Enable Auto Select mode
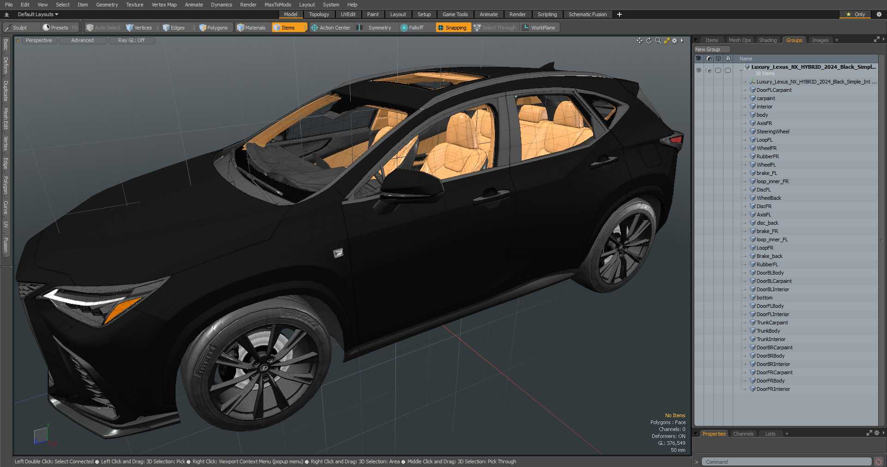The image size is (887, 467). 103,28
